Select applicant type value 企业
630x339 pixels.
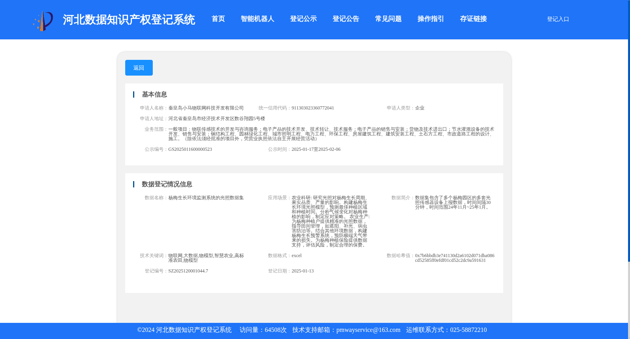click(x=420, y=108)
